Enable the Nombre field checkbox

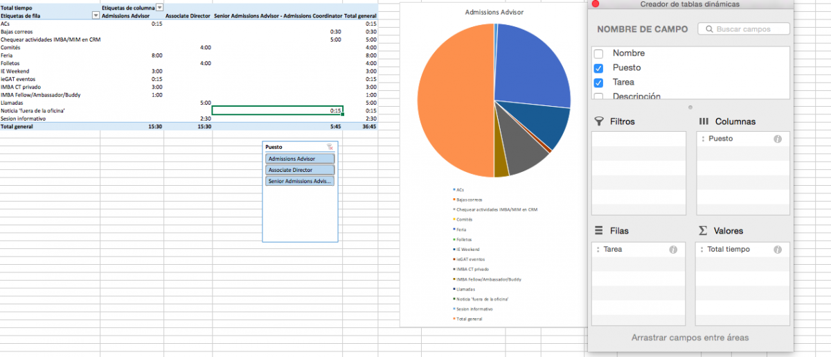(x=599, y=54)
